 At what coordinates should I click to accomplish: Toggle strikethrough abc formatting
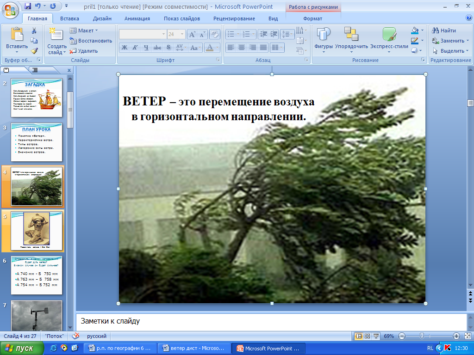coord(157,48)
